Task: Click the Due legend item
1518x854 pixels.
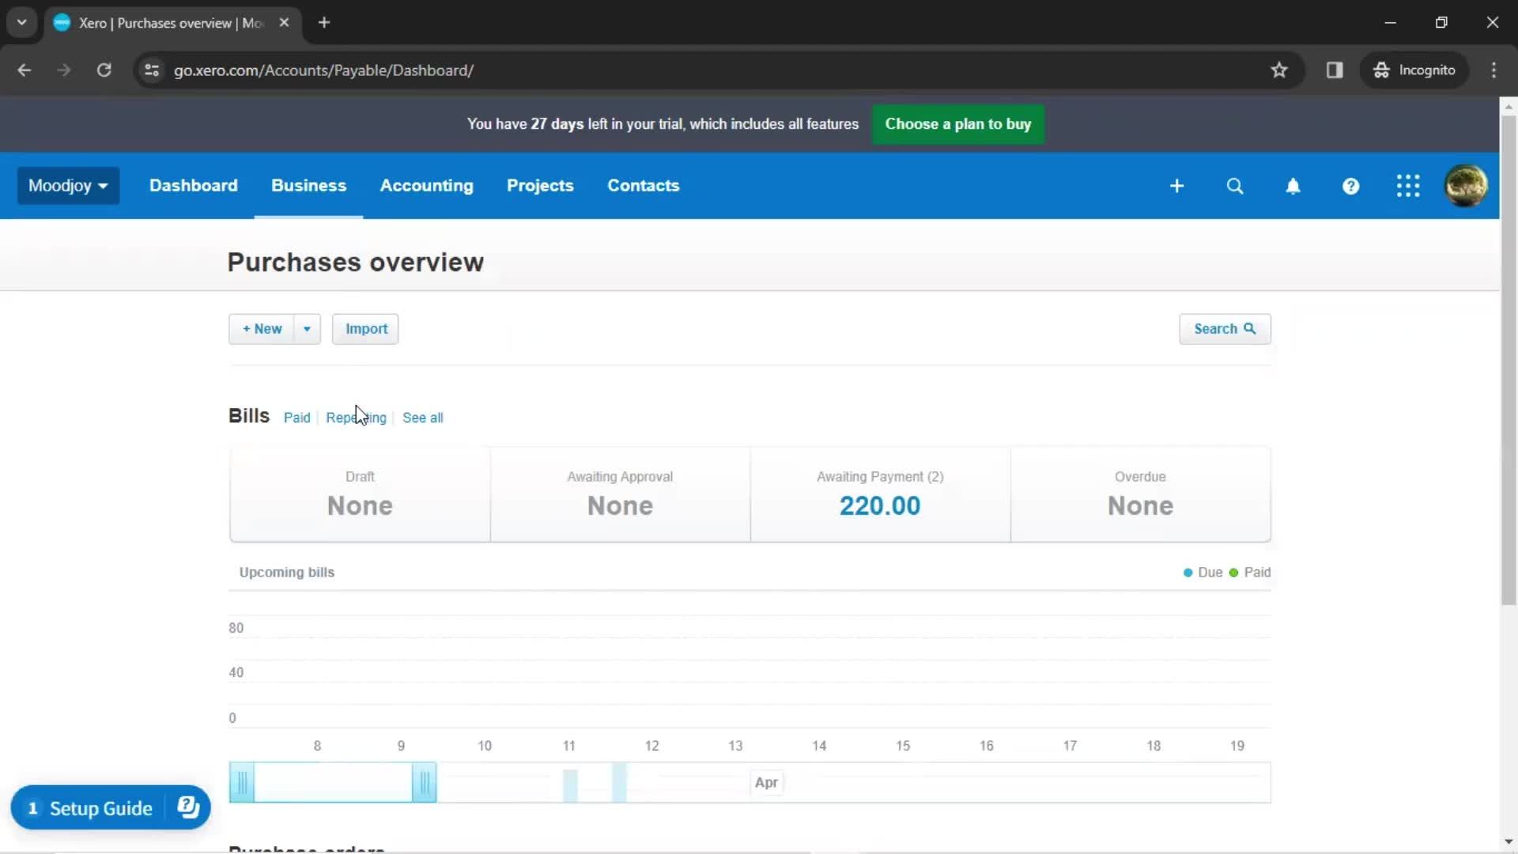Action: [1203, 572]
